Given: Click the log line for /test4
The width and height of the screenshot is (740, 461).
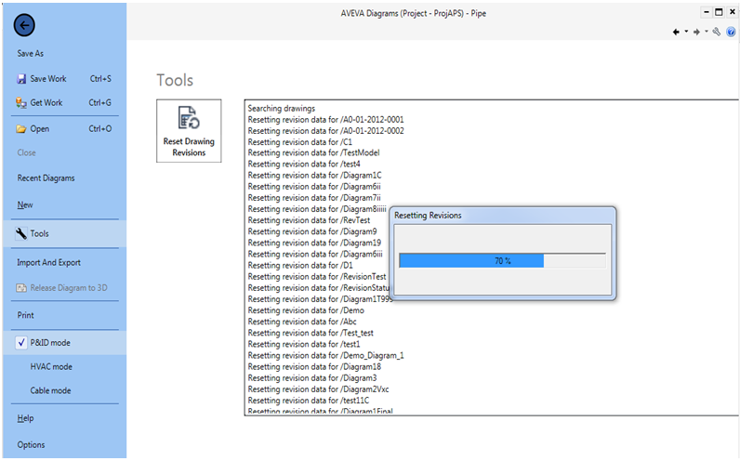Looking at the screenshot, I should pyautogui.click(x=304, y=164).
